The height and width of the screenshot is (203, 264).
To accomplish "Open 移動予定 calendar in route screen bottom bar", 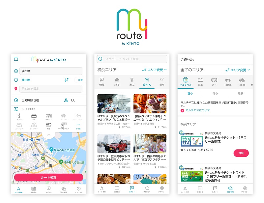I will point(34,190).
